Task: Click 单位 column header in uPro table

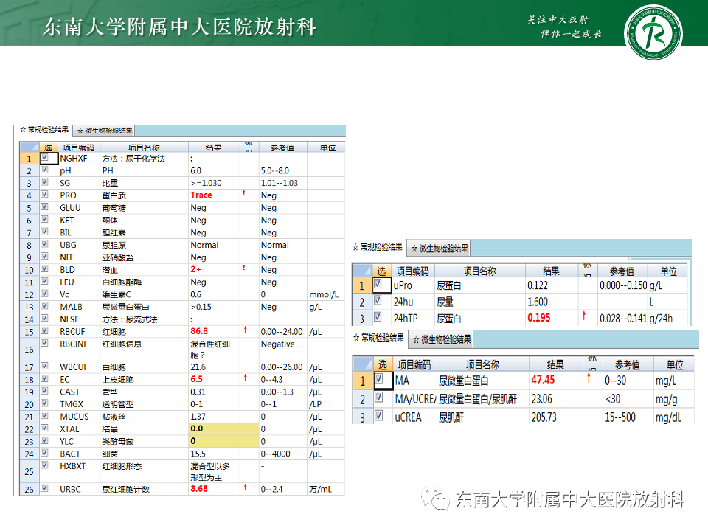Action: [668, 271]
